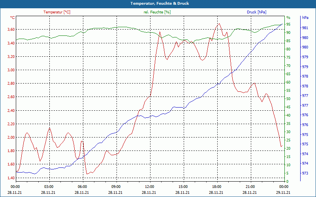
Task: Click the "06:00" time axis label
Action: click(x=82, y=186)
